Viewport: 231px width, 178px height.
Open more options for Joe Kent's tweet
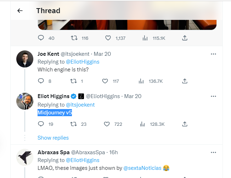(x=213, y=54)
